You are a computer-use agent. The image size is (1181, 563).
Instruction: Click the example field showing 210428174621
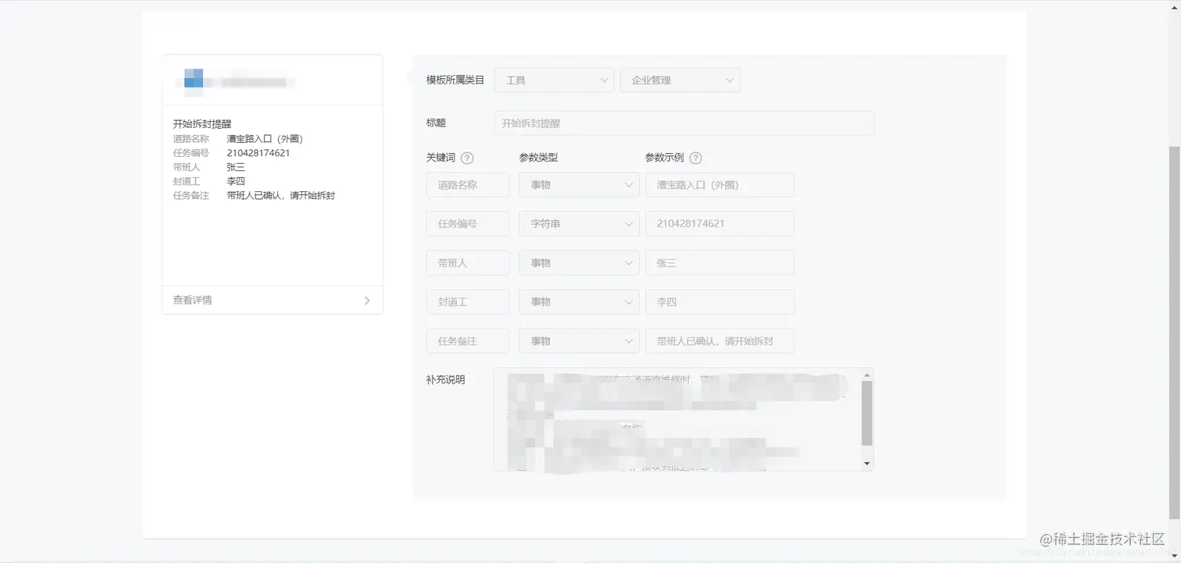(719, 223)
